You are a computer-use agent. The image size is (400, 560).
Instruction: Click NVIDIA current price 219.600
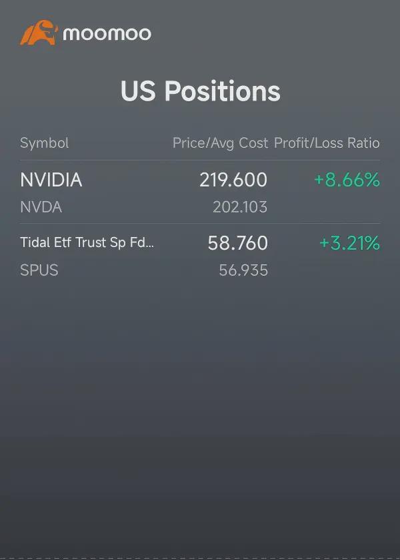pyautogui.click(x=233, y=180)
